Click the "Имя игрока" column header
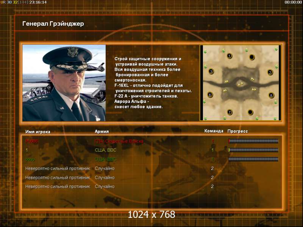 point(38,132)
